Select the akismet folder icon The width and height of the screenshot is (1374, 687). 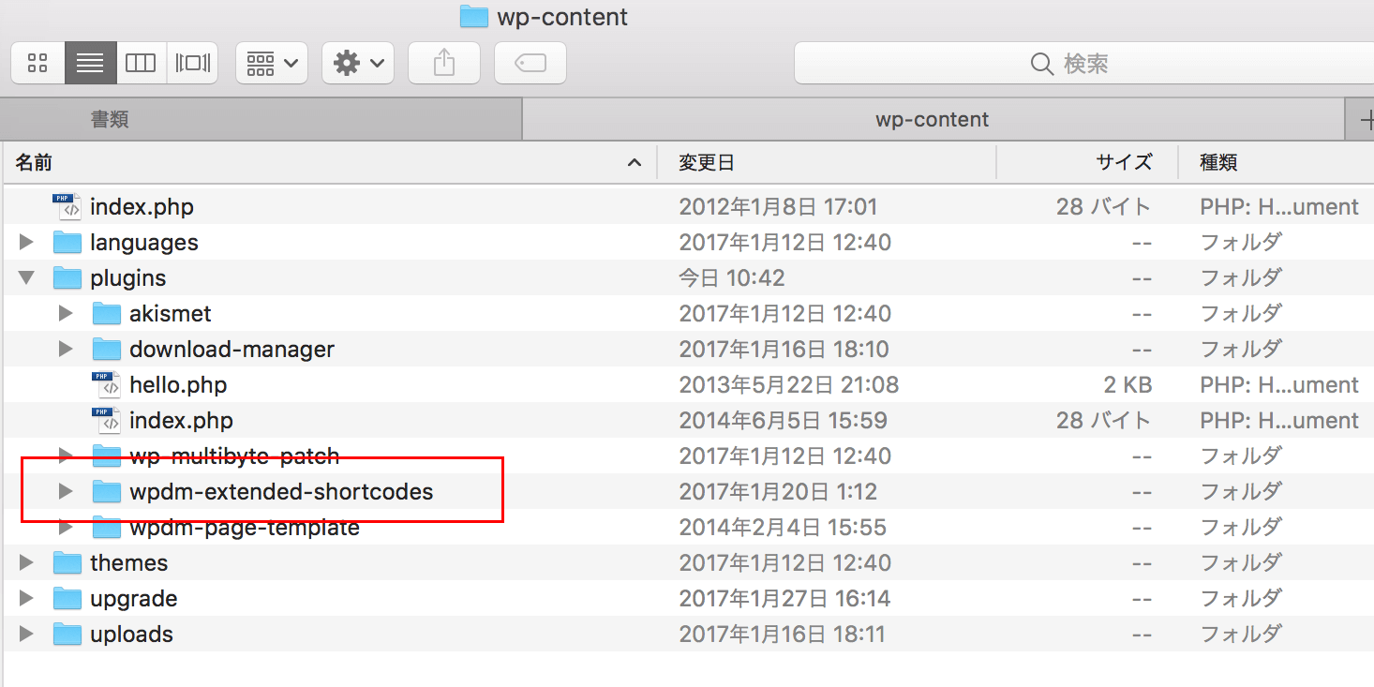coord(107,314)
